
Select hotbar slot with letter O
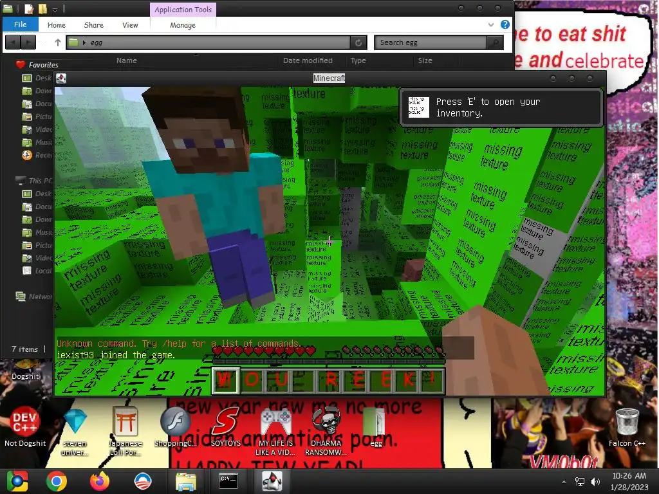click(252, 380)
